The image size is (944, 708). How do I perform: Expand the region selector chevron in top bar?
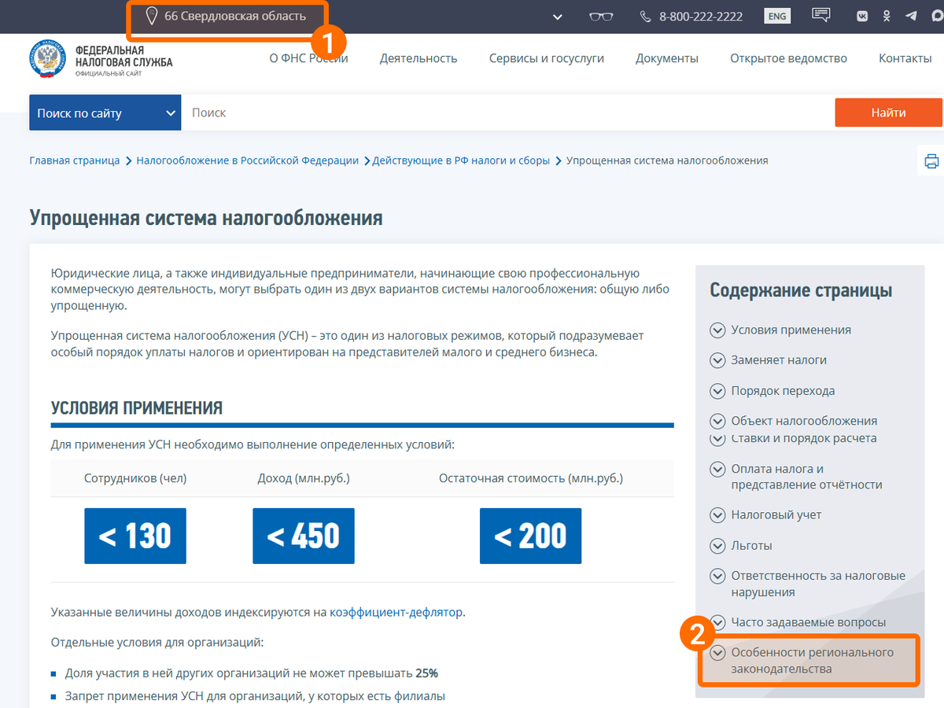tap(557, 16)
